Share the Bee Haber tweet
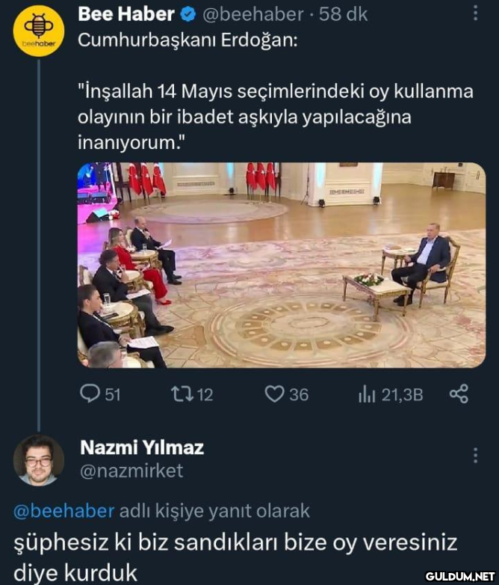This screenshot has height=585, width=499. pos(459,393)
